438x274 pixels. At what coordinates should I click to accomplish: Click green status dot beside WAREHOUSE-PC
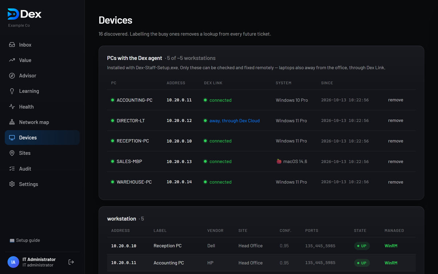click(x=112, y=182)
